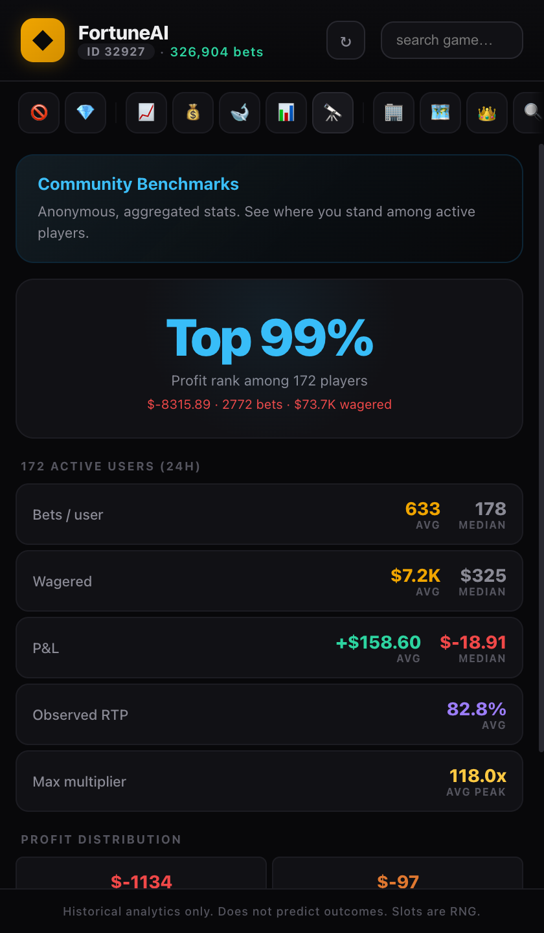Select the map icon in the toolbar

coord(440,112)
